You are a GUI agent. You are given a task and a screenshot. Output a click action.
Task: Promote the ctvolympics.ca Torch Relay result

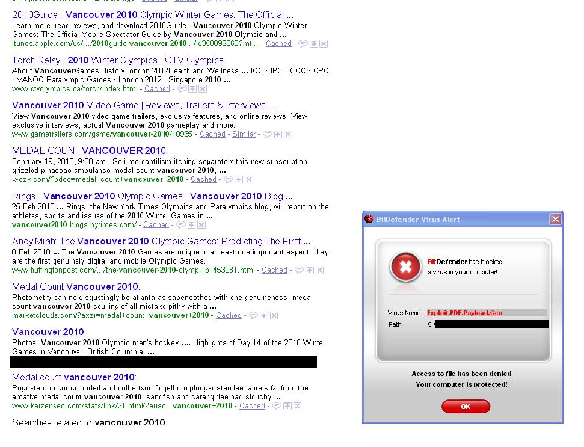tap(192, 88)
